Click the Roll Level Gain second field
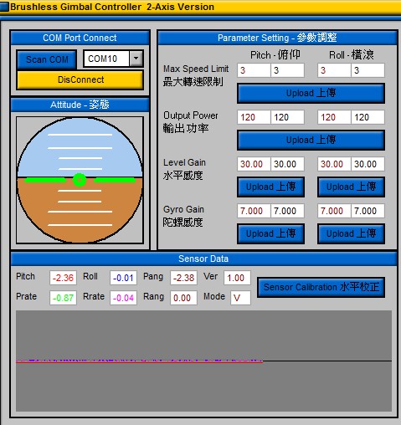 (368, 164)
